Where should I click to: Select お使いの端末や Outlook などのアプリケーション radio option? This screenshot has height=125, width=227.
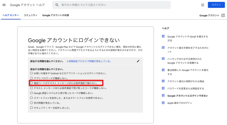[32, 73]
